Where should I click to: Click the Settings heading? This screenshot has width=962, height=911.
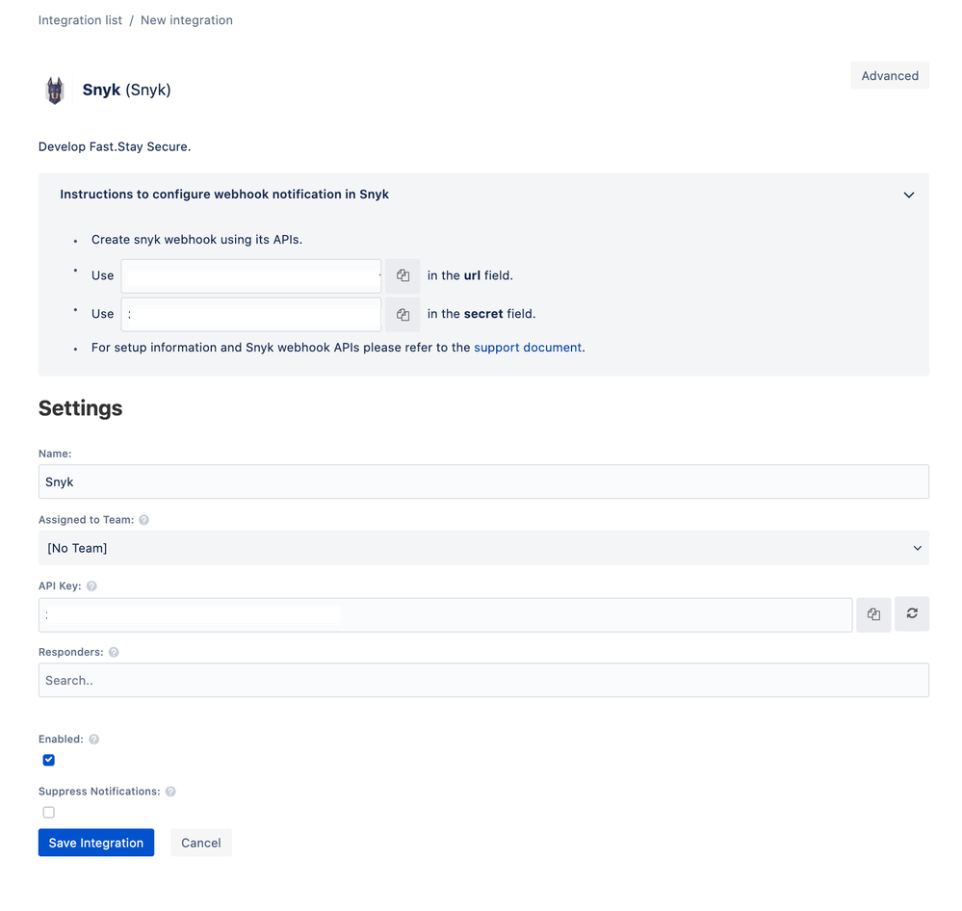tap(80, 408)
